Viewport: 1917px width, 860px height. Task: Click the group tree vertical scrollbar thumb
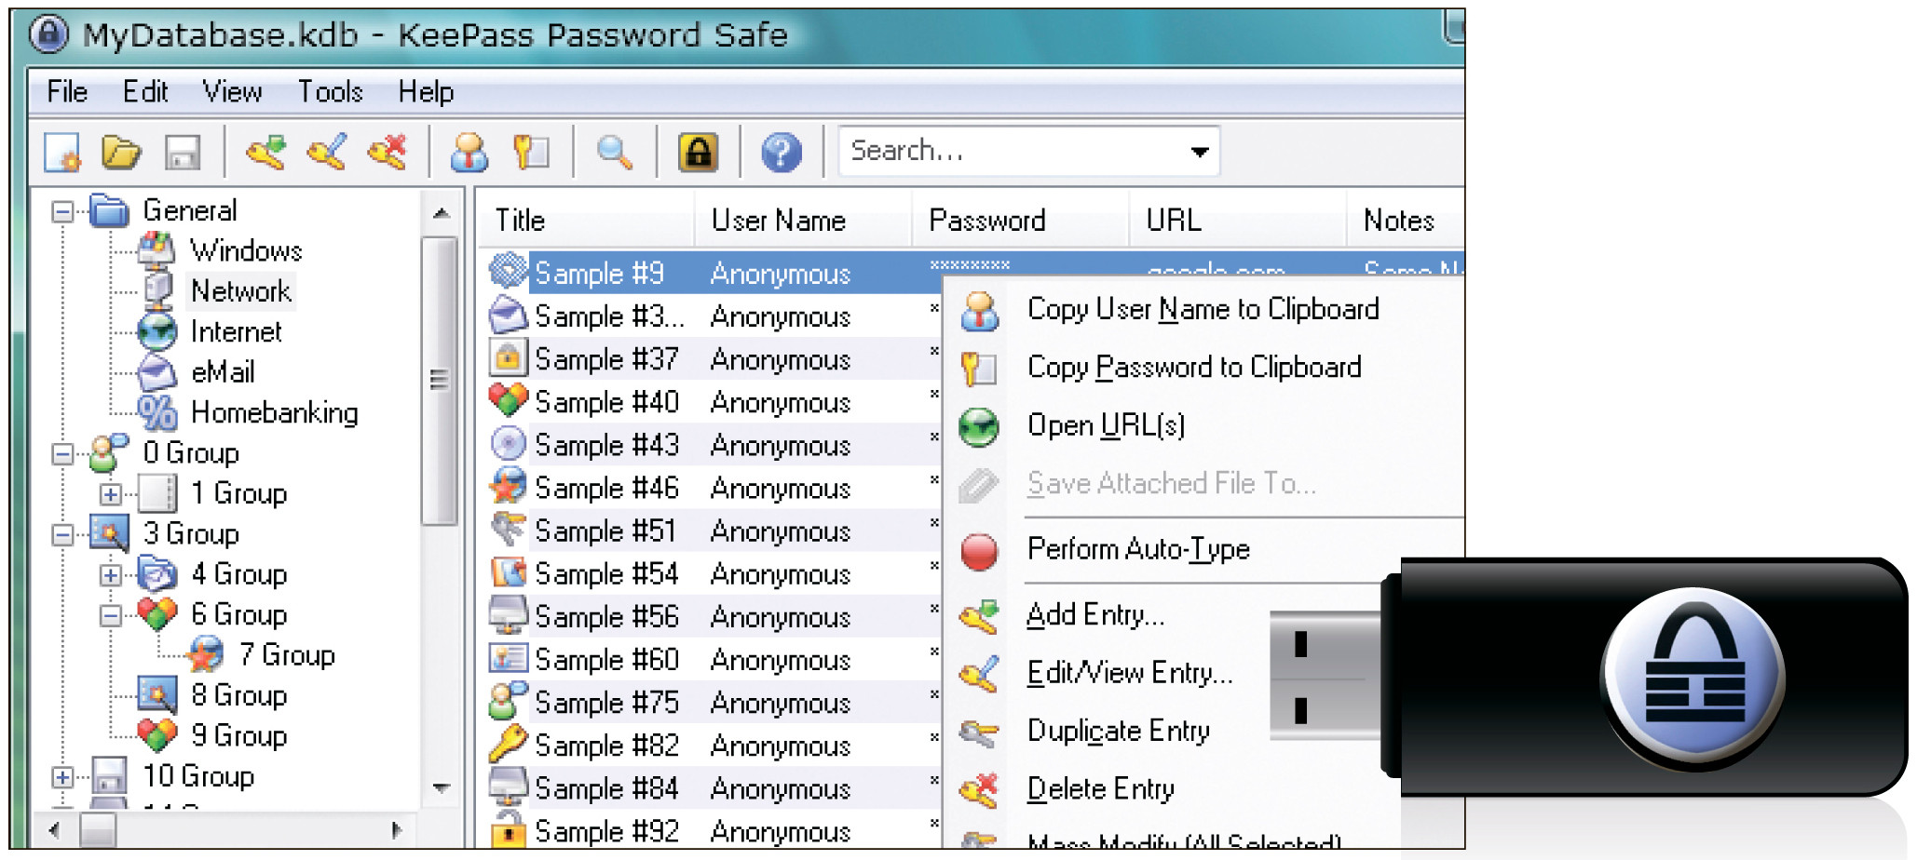pyautogui.click(x=439, y=380)
